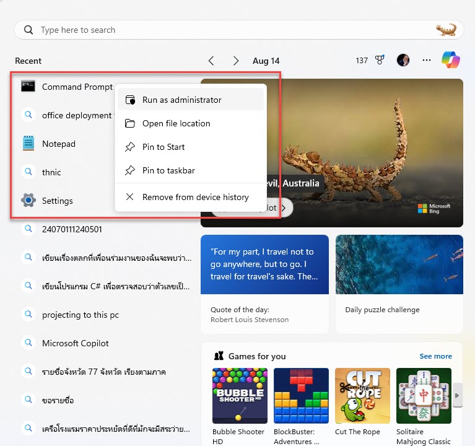Open the Microsoft Rewards trophy icon
This screenshot has width=475, height=446.
click(x=380, y=60)
